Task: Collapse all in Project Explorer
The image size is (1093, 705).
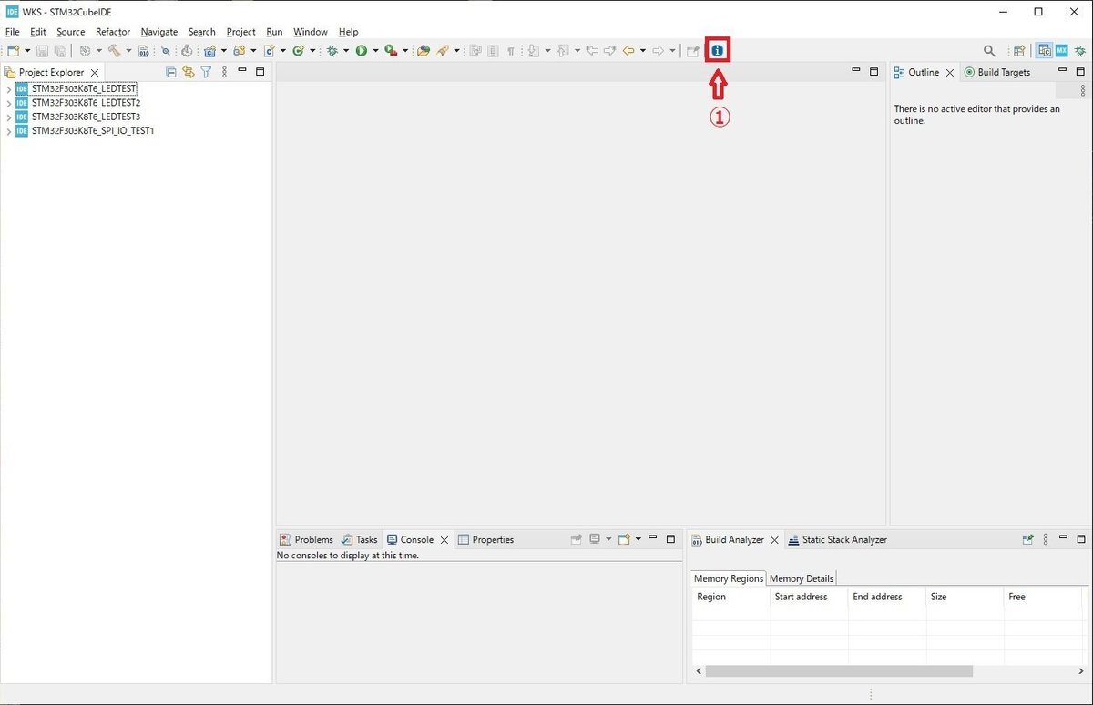Action: point(171,72)
